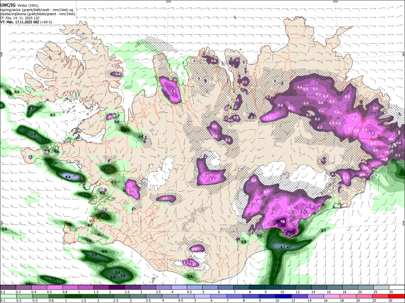Image resolution: width=405 pixels, height=303 pixels.
Task: Click the bright magenta swatch between 0.5 and 0.8, upper legend
Action: coord(54,288)
